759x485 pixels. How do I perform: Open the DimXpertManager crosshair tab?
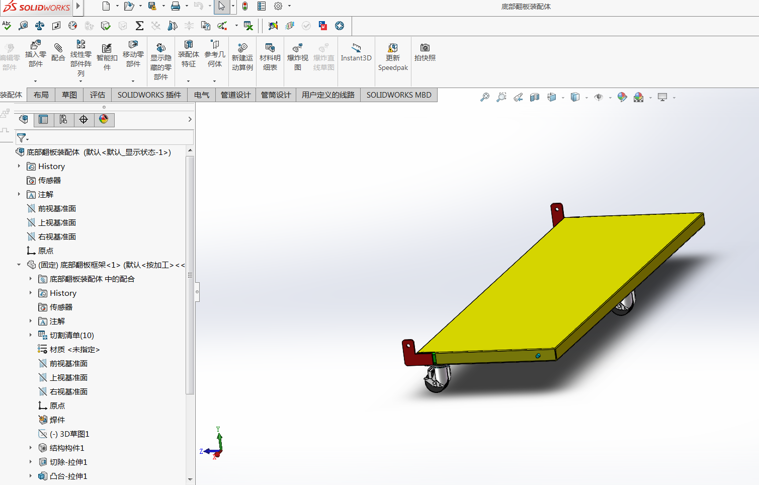tap(83, 119)
